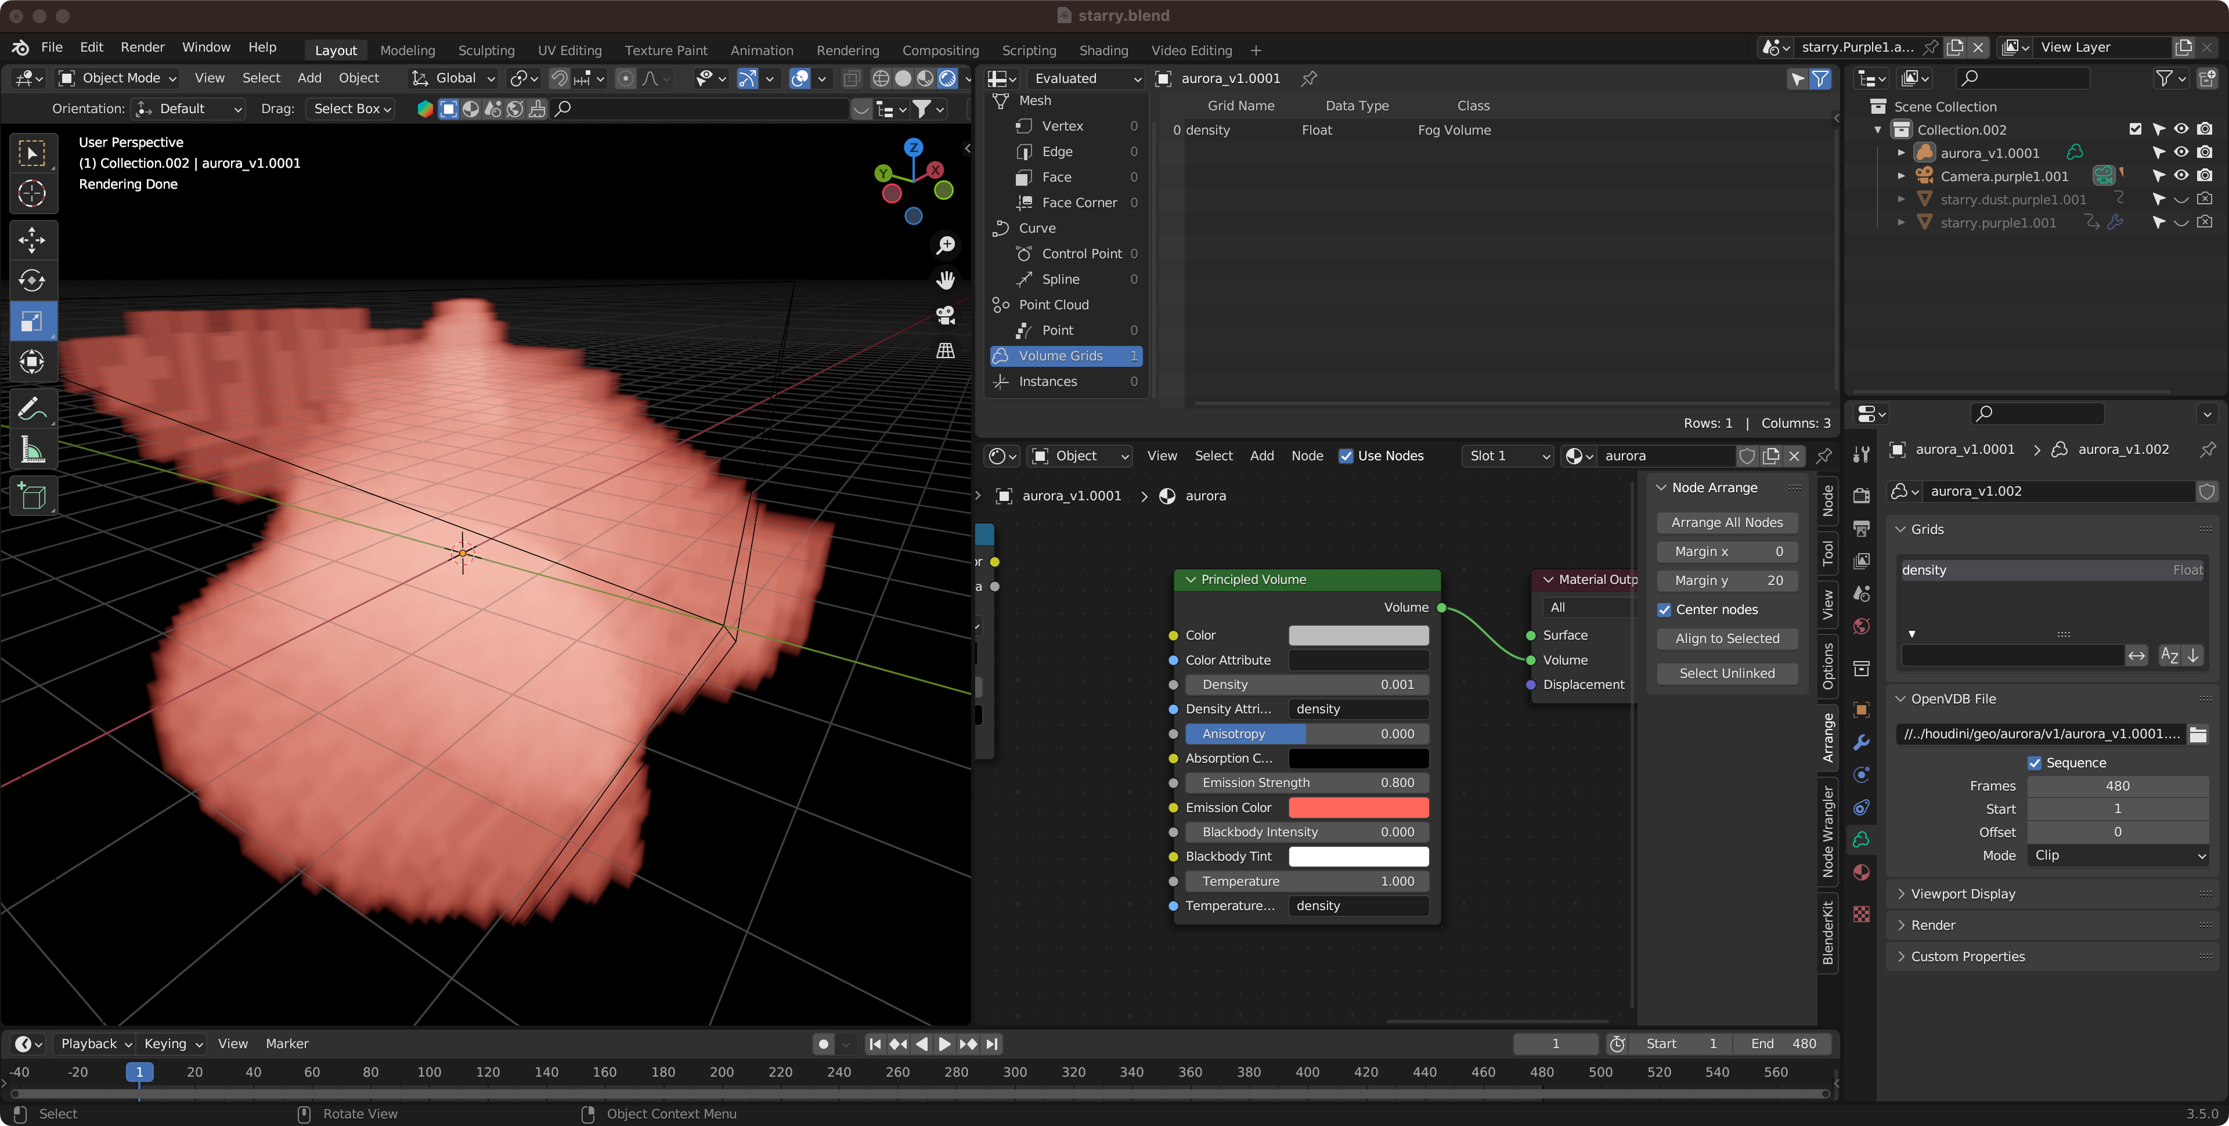Screen dimensions: 2229x1126
Task: Toggle Use Nodes checkbox
Action: [1346, 456]
